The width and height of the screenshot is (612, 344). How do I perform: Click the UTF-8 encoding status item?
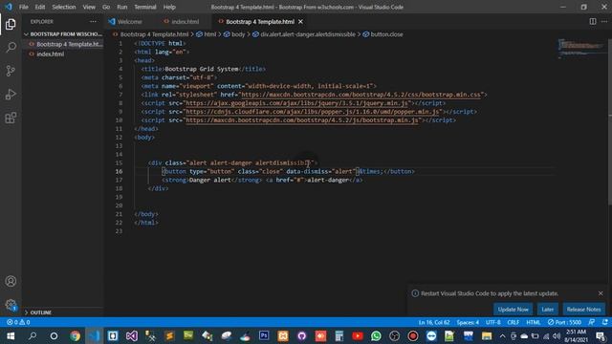[493, 322]
